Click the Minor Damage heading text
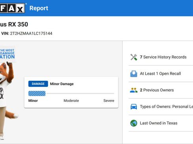Image resolution: width=193 pixels, height=144 pixels. tap(62, 84)
